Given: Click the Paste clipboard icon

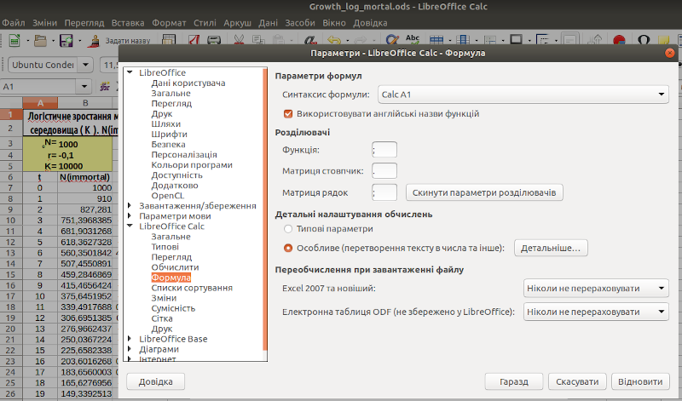Looking at the screenshot, I should [x=279, y=40].
